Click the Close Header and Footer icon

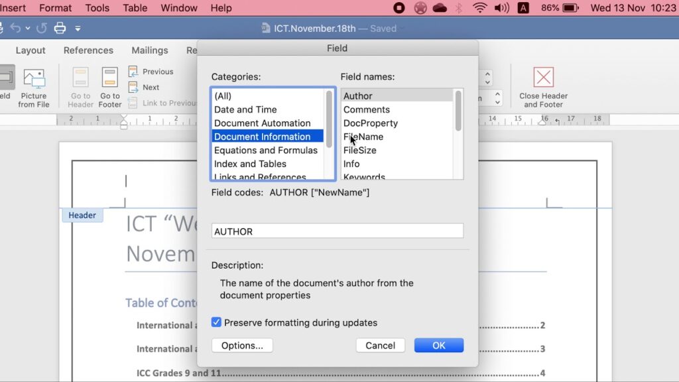tap(543, 78)
